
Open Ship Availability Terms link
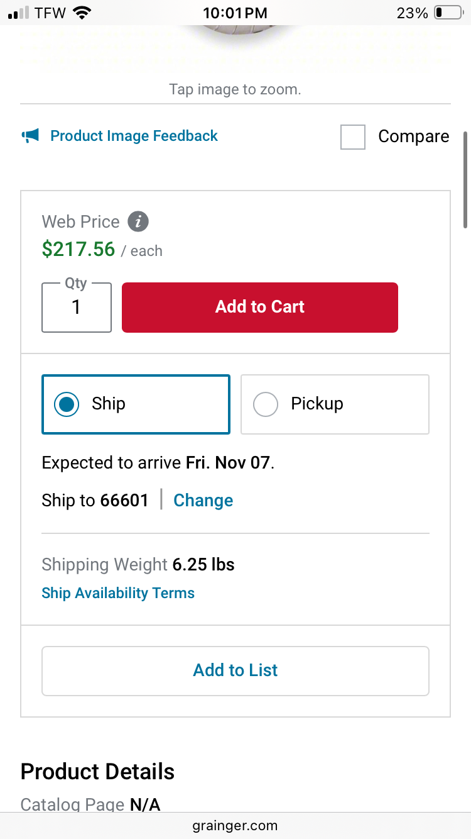(118, 593)
